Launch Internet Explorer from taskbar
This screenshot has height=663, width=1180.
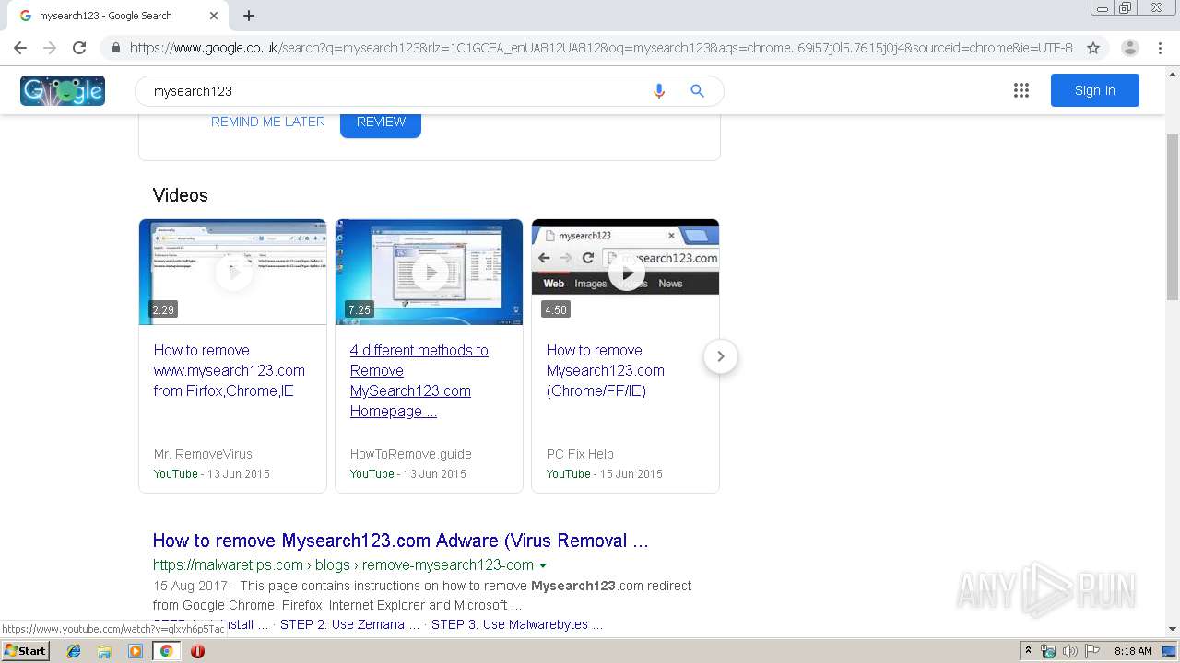click(x=74, y=651)
